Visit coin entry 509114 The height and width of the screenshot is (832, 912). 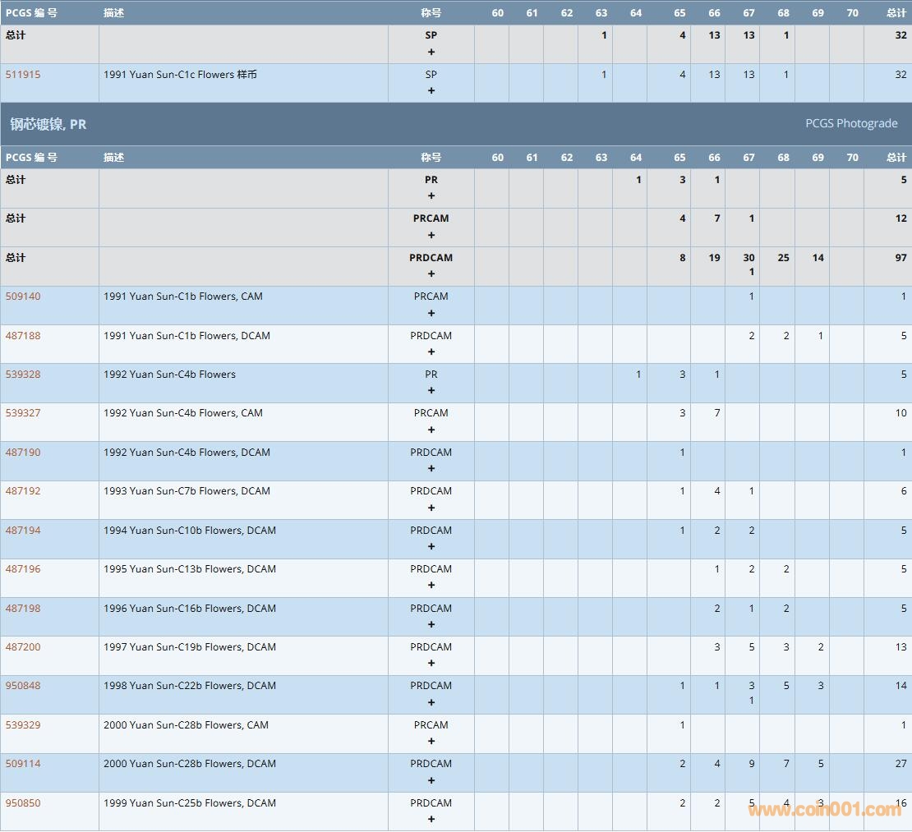[23, 764]
